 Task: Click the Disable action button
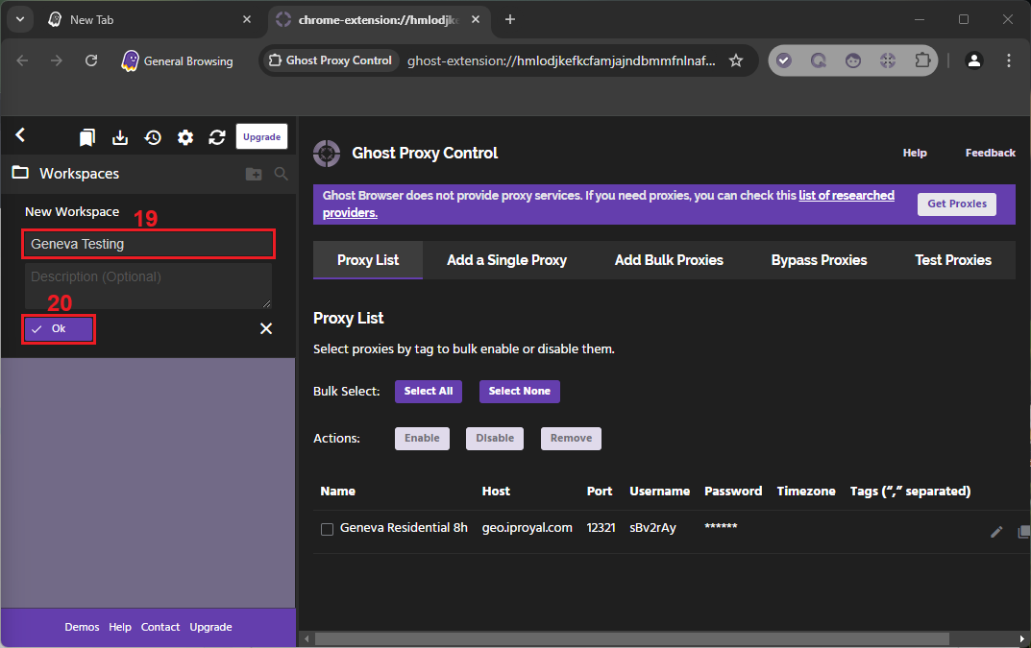click(495, 439)
